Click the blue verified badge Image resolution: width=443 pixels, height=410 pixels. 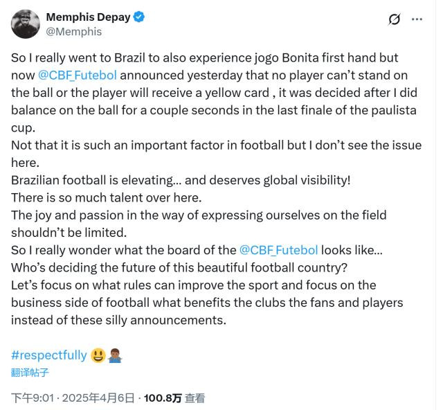pos(139,17)
